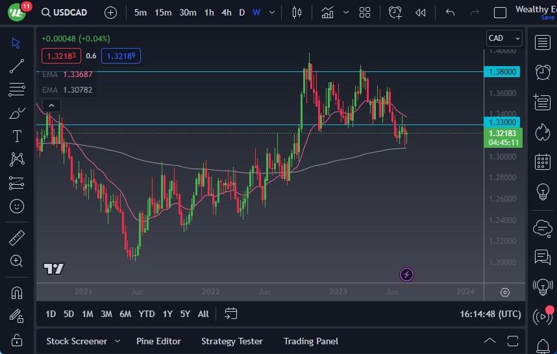Open the timeframe interval dropdown chevron
This screenshot has height=354, width=557.
click(x=271, y=12)
